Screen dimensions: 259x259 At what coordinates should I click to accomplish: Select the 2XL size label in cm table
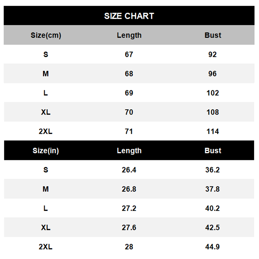pyautogui.click(x=46, y=131)
